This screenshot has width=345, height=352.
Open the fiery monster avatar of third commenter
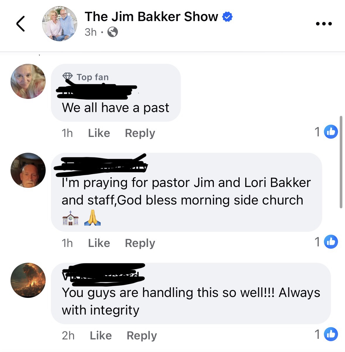[28, 280]
